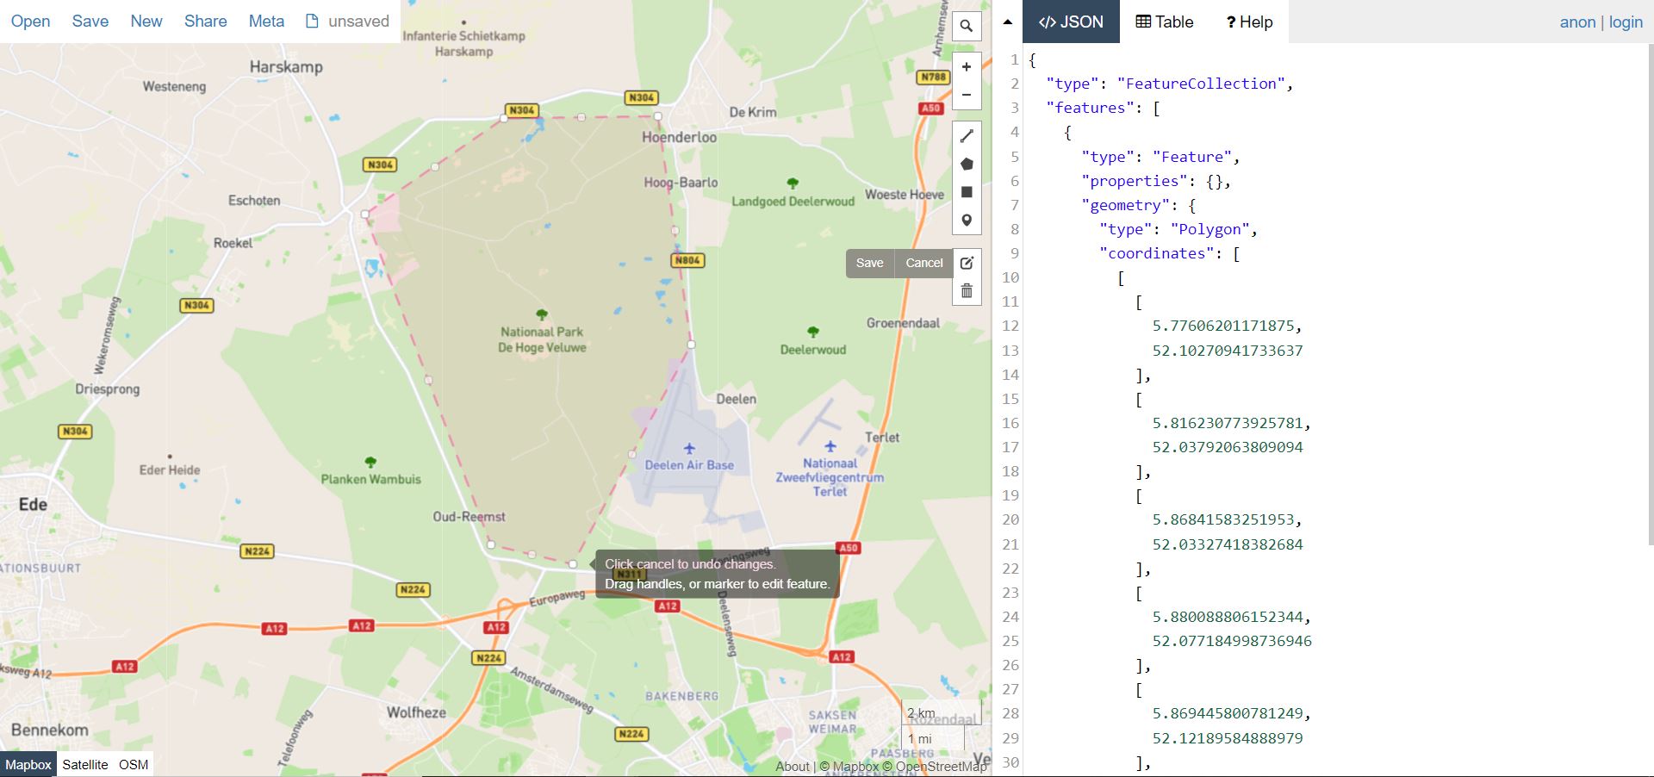Image resolution: width=1654 pixels, height=777 pixels.
Task: Click the "Polygon" type value in JSON
Action: [x=1209, y=229]
